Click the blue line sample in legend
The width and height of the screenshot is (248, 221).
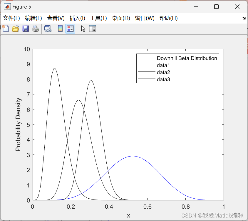click(x=146, y=58)
